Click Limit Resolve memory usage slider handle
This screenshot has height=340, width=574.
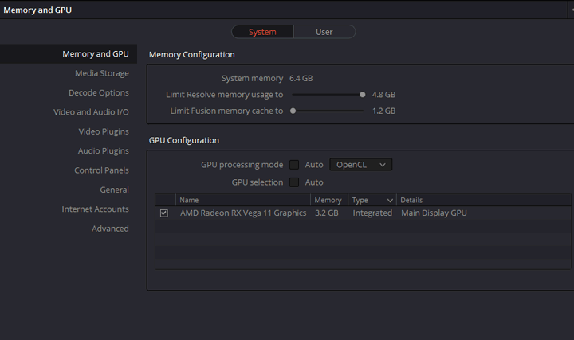click(363, 94)
